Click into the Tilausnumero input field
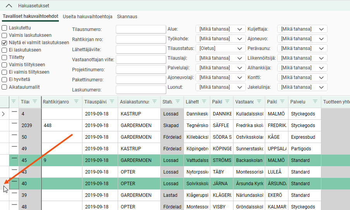This screenshot has width=350, height=210. point(141,29)
